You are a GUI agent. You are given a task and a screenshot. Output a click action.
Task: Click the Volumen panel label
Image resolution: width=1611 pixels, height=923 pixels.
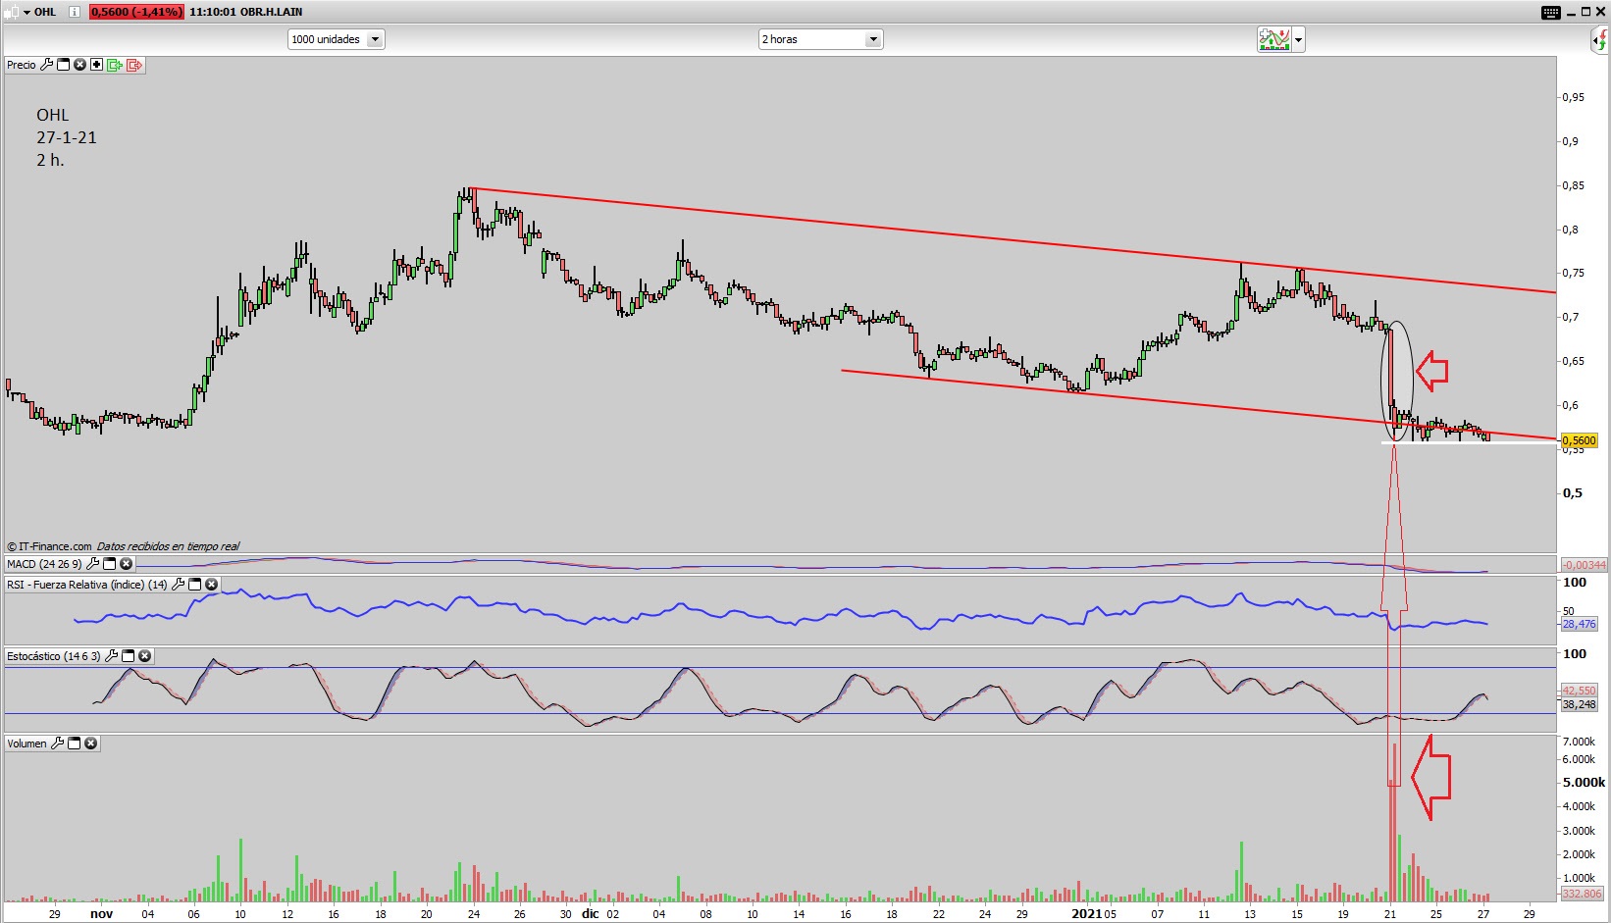point(27,744)
